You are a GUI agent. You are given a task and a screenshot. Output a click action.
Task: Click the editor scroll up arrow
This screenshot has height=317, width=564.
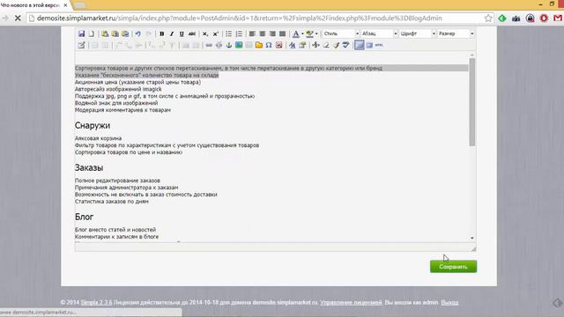tap(472, 55)
